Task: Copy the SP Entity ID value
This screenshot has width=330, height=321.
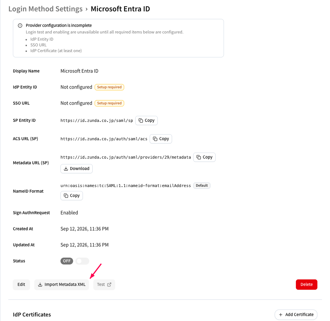Action: click(x=147, y=120)
